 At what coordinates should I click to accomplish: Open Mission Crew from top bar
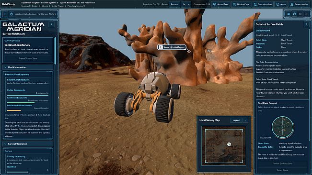pyautogui.click(x=241, y=4)
